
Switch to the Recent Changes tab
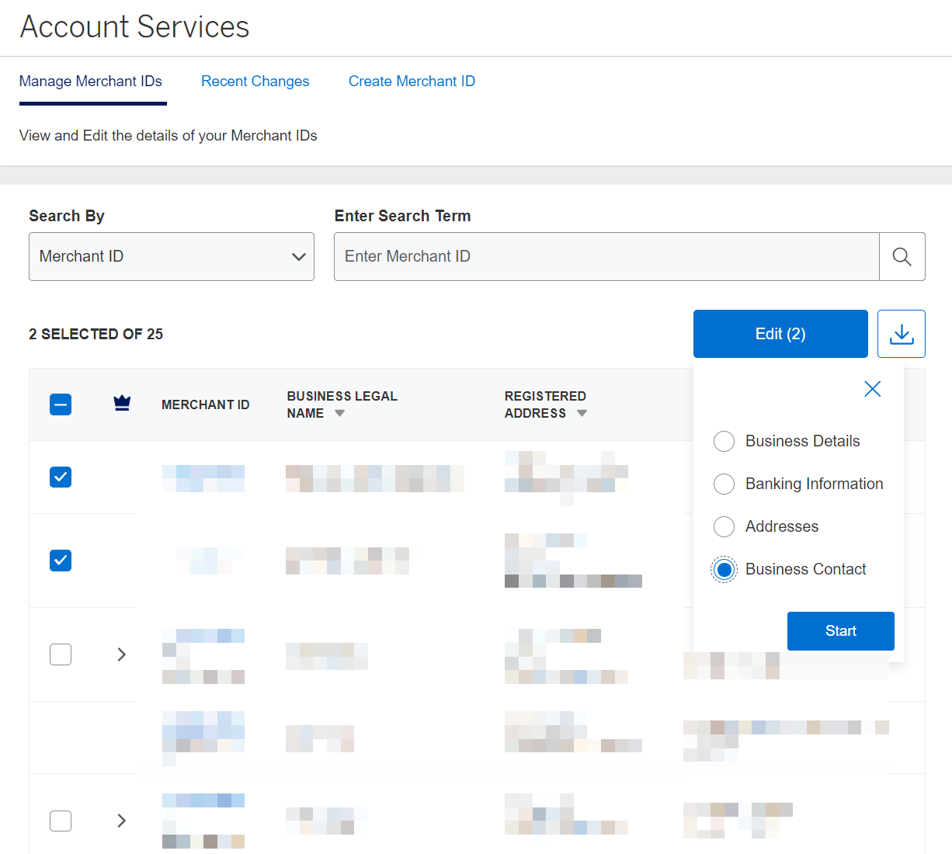point(255,81)
